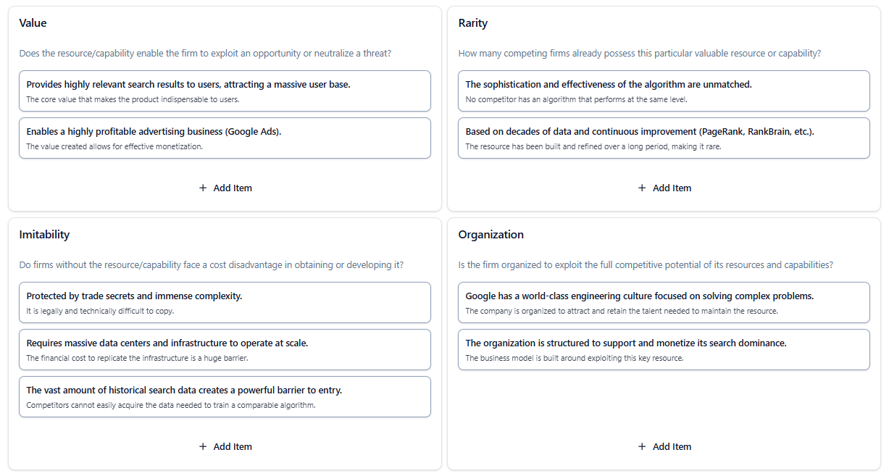Click the Add Item button in Organization panel
The height and width of the screenshot is (476, 889).
click(664, 446)
